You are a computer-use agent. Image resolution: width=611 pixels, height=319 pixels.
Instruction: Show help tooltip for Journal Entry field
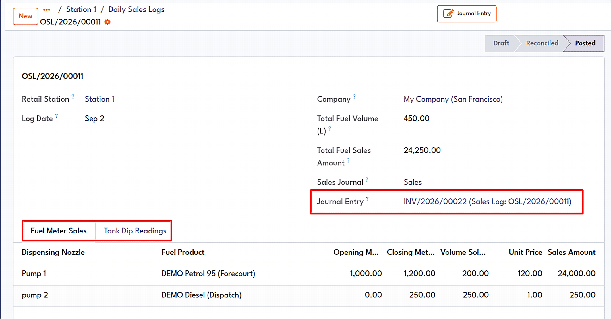click(x=367, y=199)
